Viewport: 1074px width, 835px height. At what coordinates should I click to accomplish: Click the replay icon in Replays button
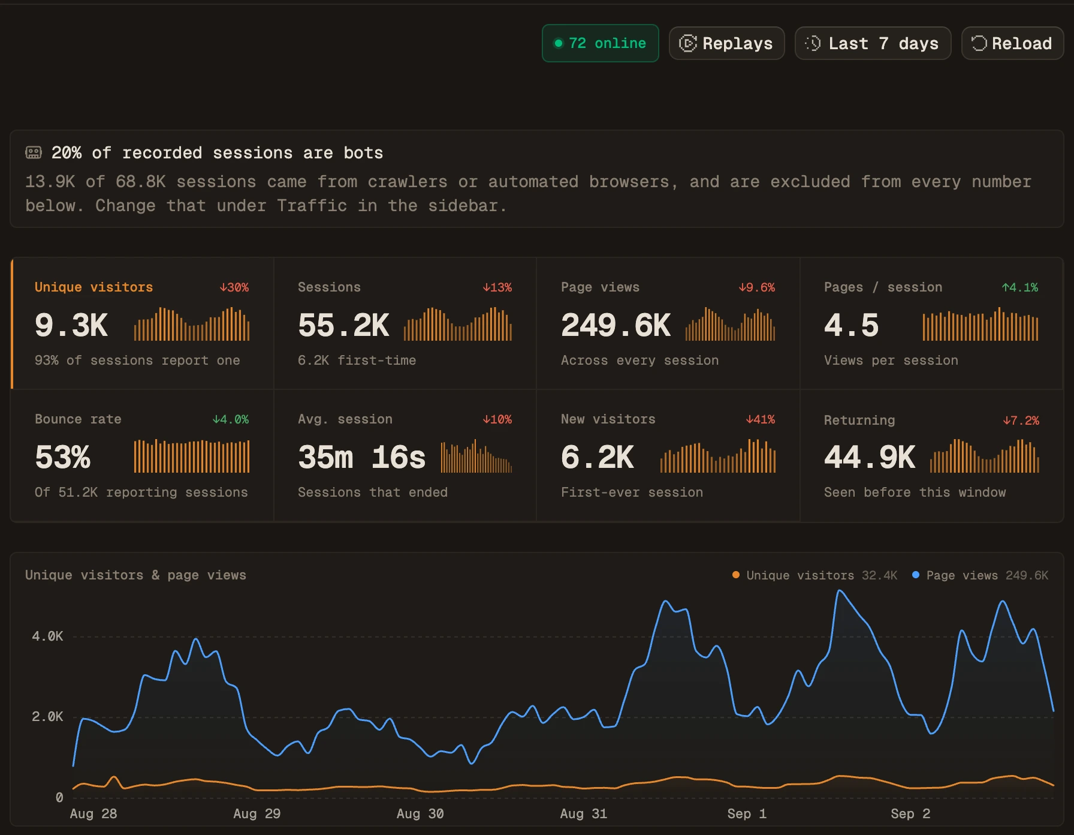(688, 43)
